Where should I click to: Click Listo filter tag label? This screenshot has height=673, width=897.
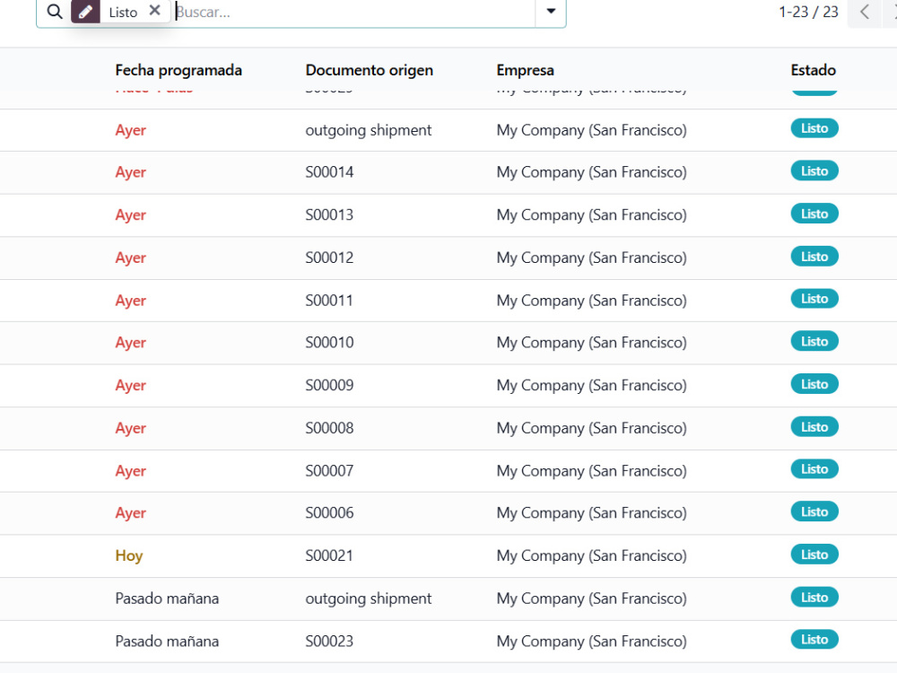(x=123, y=12)
